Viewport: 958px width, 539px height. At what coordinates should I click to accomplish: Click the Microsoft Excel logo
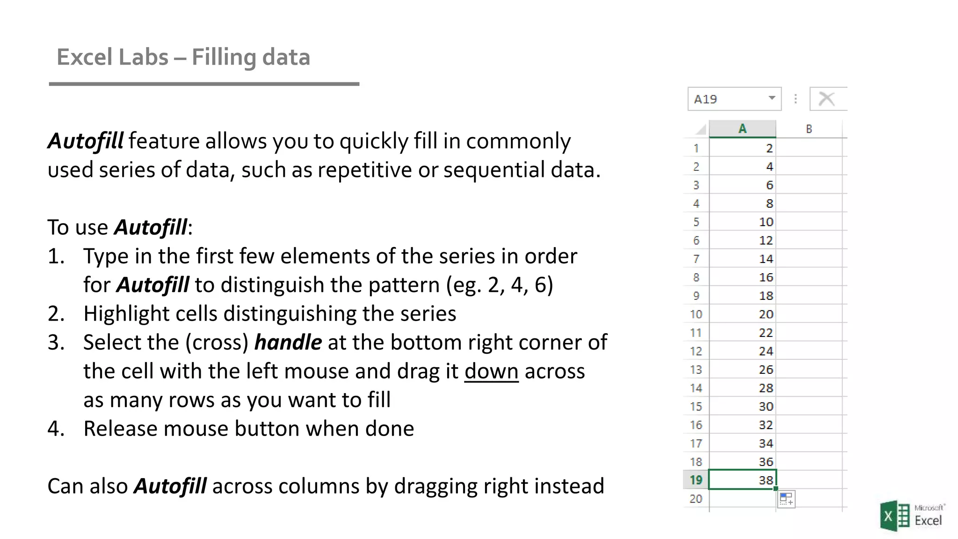912,517
